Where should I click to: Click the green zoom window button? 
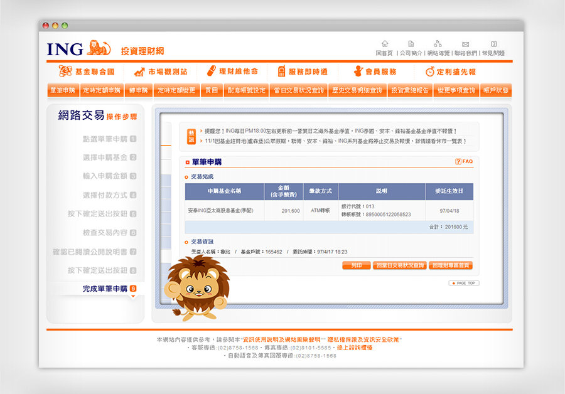(65, 26)
